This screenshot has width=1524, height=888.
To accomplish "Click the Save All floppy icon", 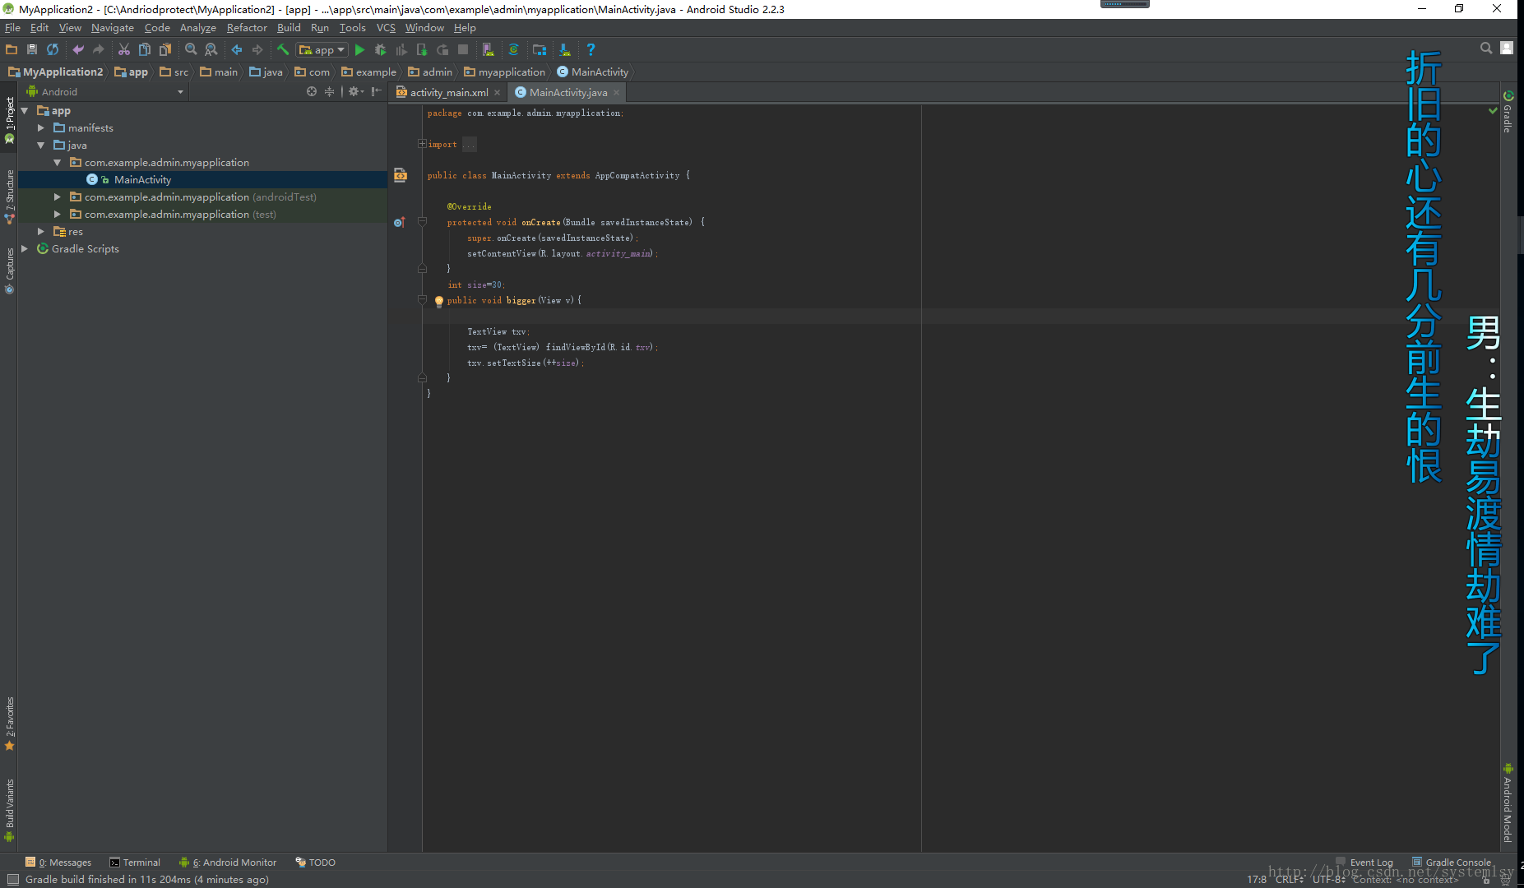I will tap(32, 50).
